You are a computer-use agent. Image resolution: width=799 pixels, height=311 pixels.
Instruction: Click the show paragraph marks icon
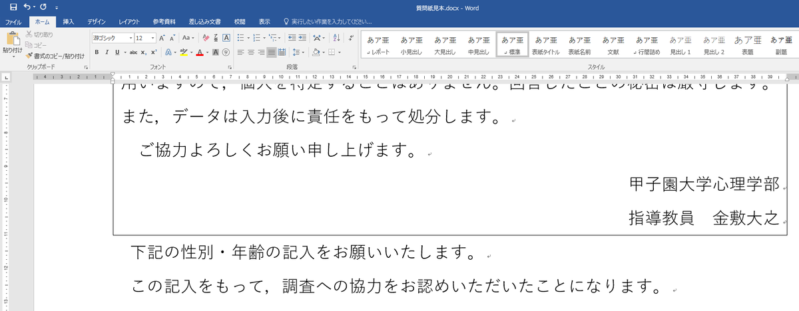pos(351,38)
